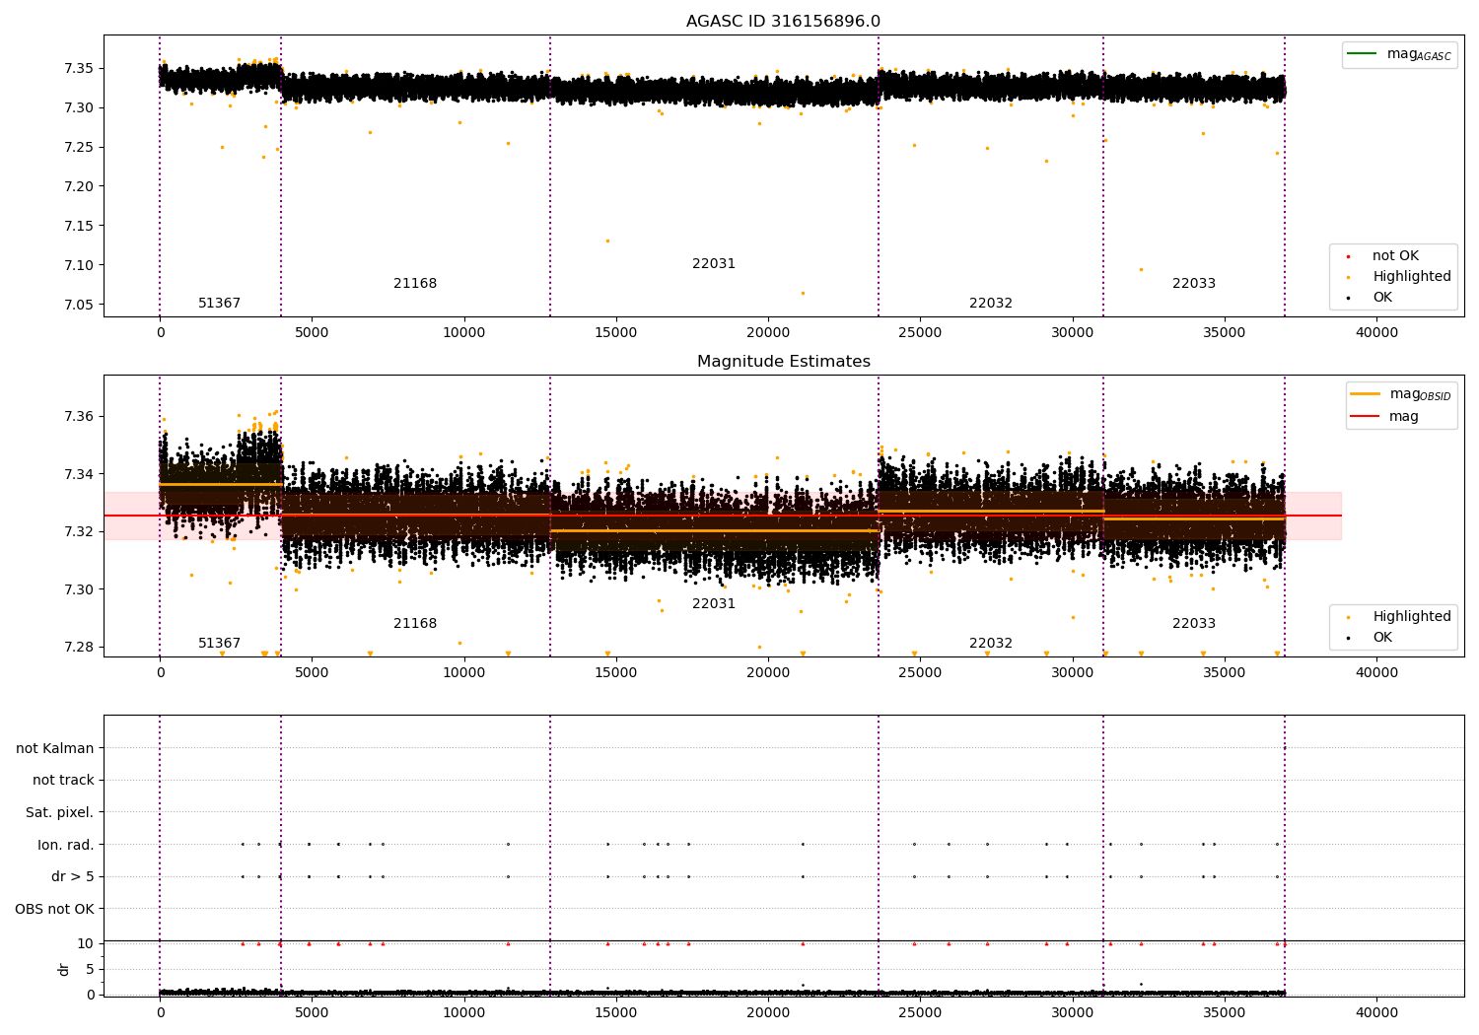Click the 'dr > 5' axis label
1479x1035 pixels.
pyautogui.click(x=73, y=877)
